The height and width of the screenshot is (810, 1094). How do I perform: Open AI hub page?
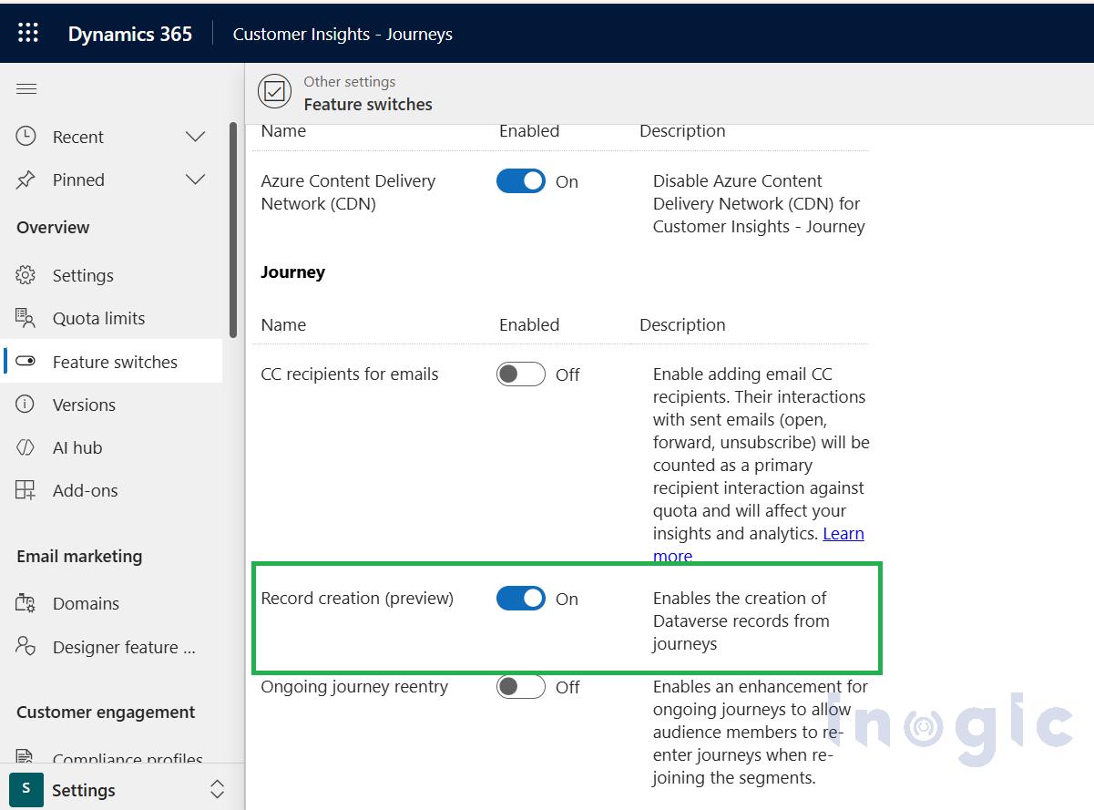coord(112,447)
